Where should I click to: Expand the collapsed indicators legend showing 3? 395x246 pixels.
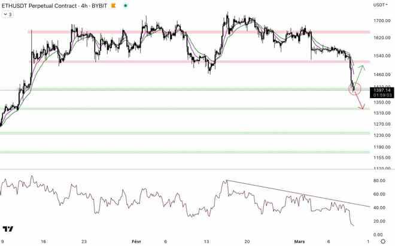click(x=8, y=14)
